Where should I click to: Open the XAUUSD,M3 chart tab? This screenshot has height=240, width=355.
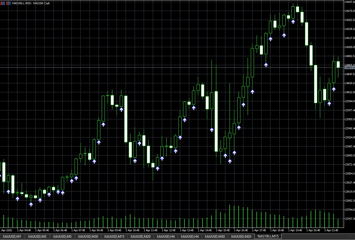click(x=37, y=236)
